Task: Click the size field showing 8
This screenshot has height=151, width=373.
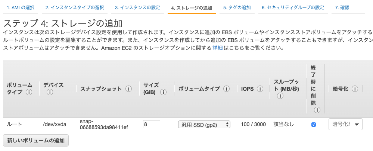Action: pos(152,124)
